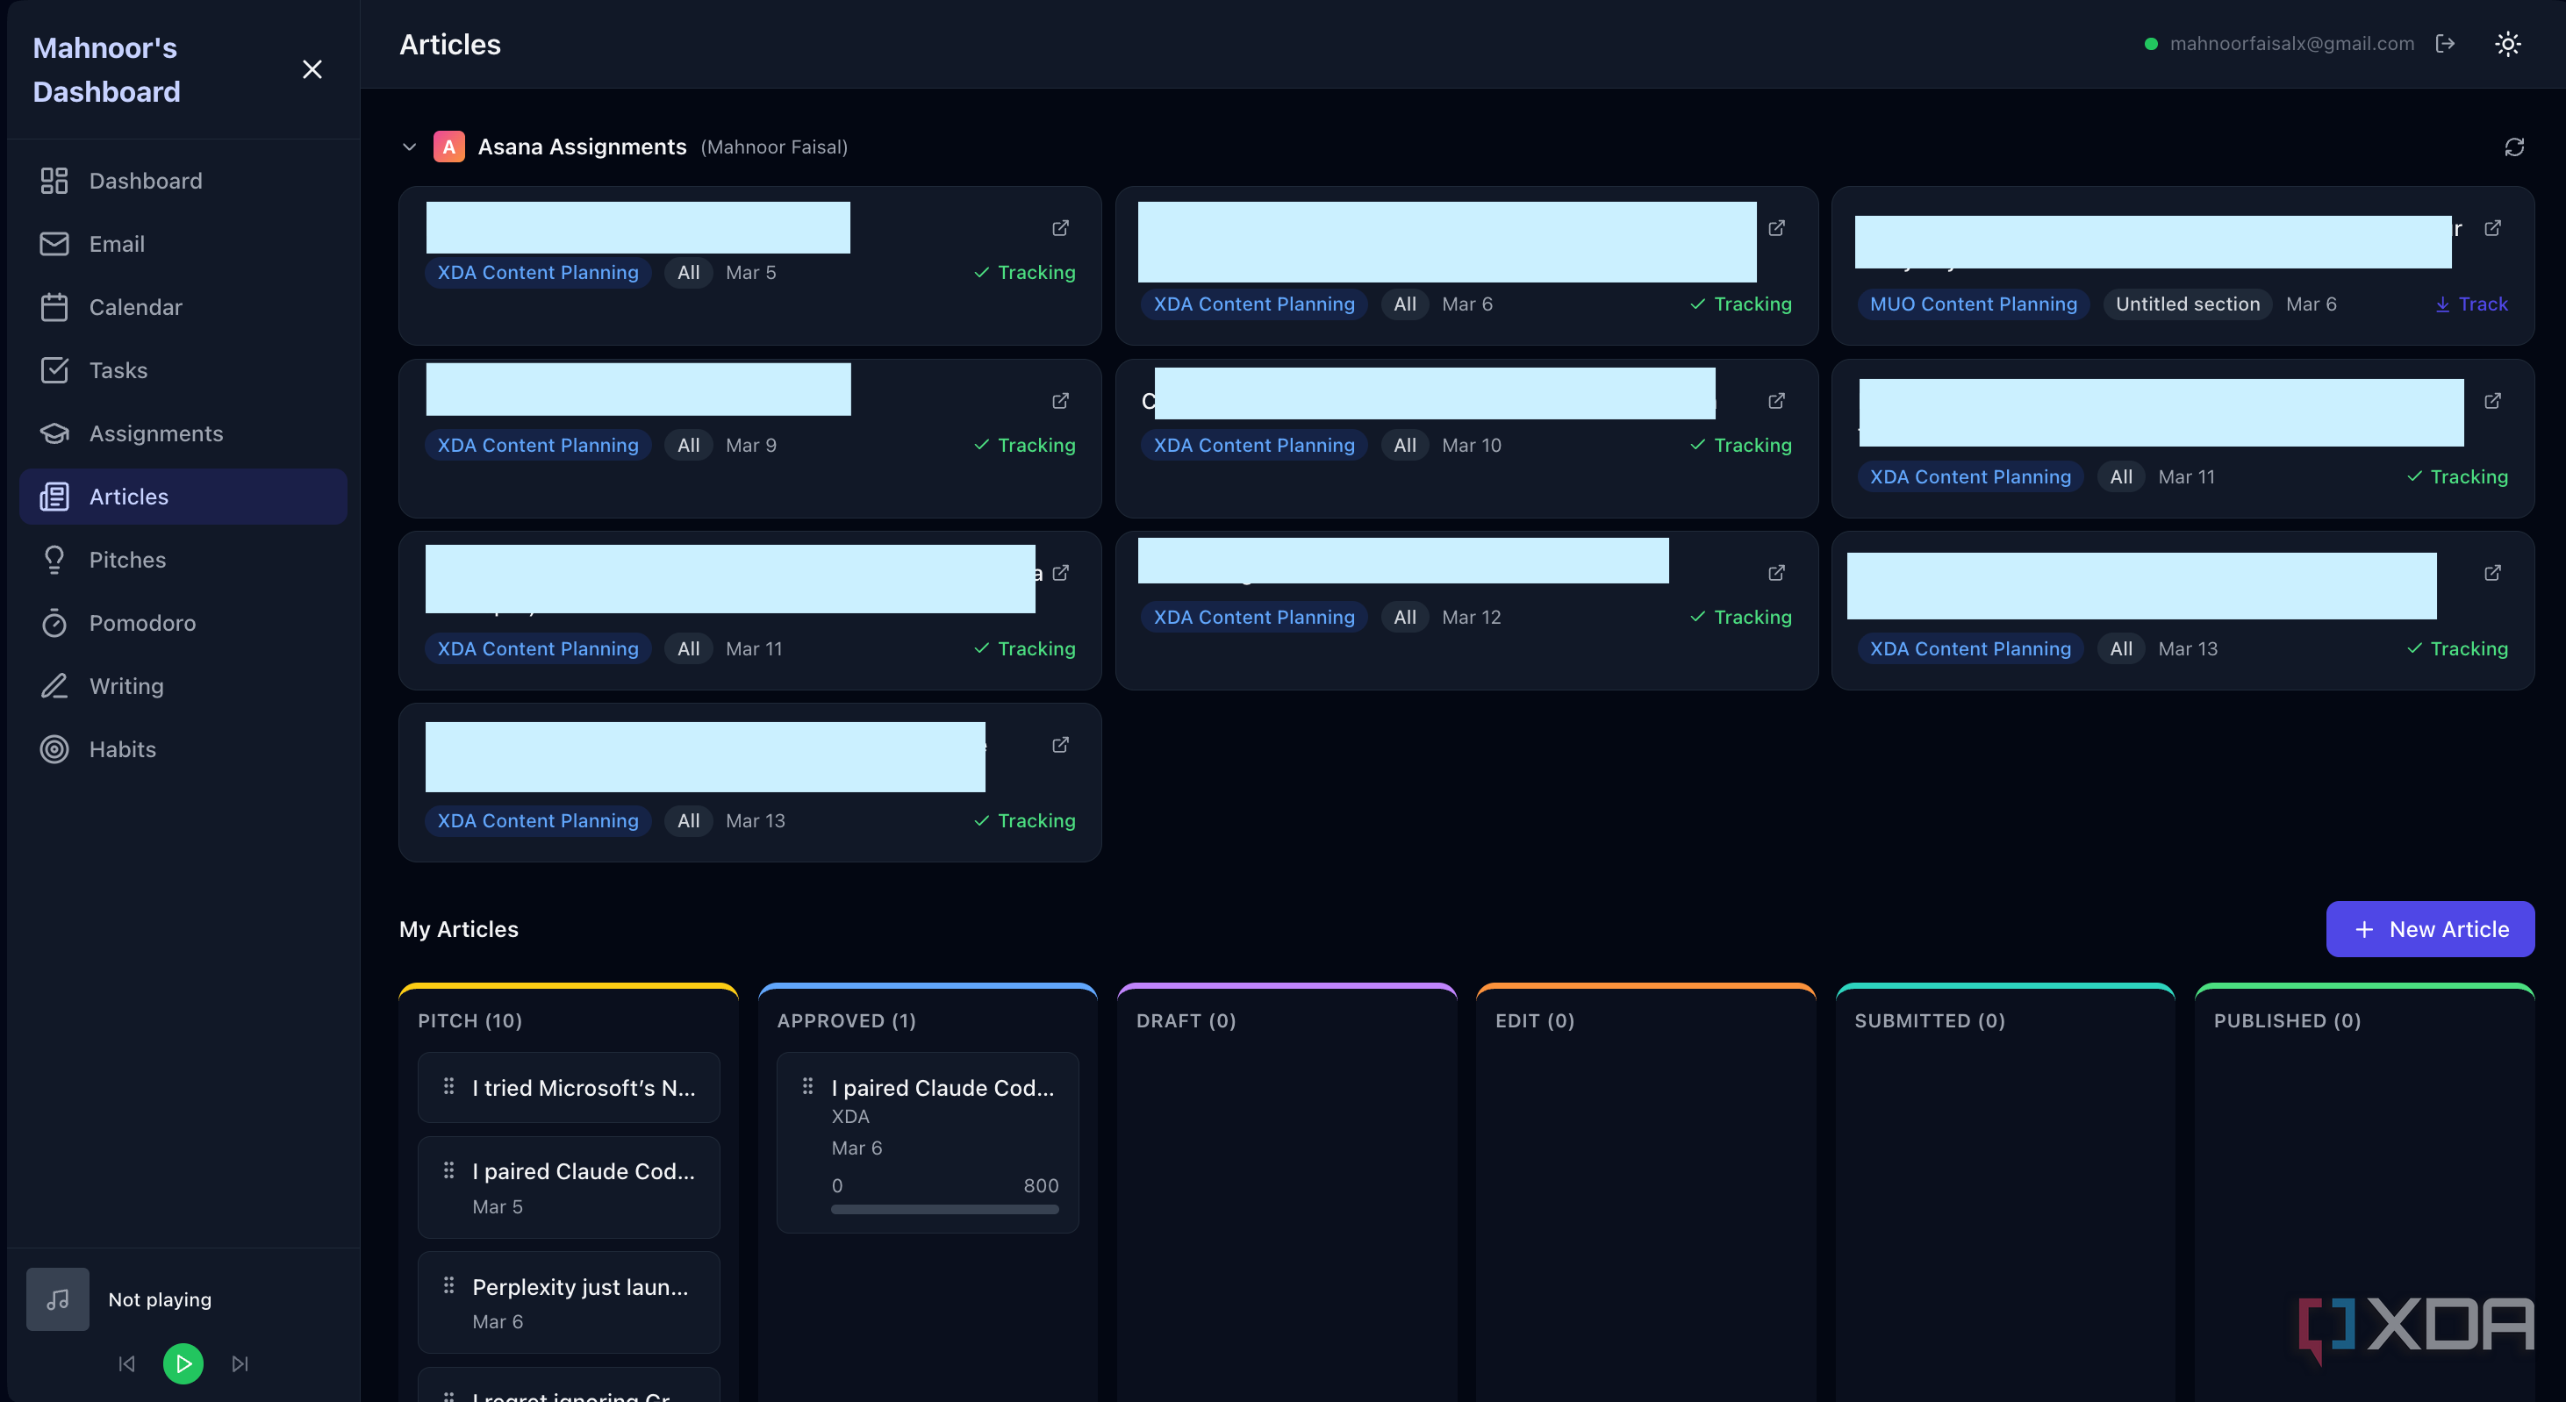Click the SUBMITTED (0) column header

[x=1930, y=1020]
